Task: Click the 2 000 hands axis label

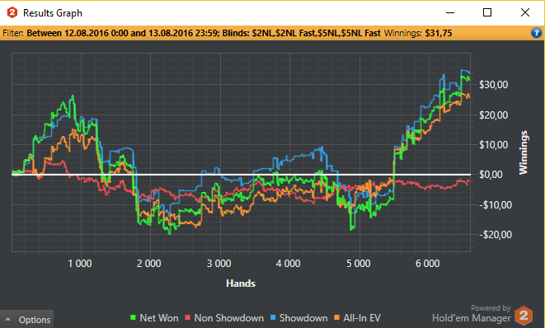Action: [148, 264]
